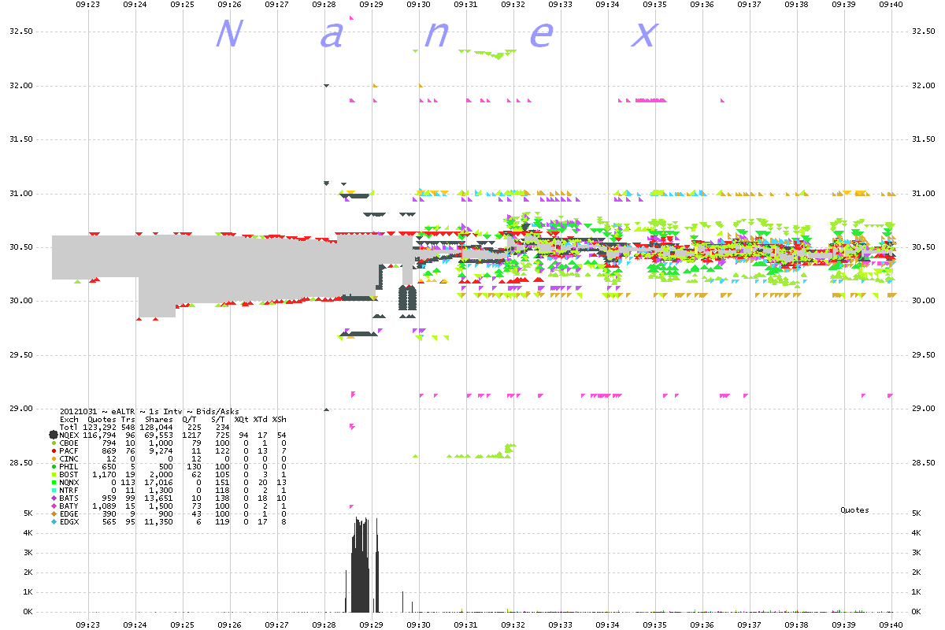Viewport: 945px width, 630px height.
Task: Click the NTRF cyan square legend marker
Action: pyautogui.click(x=54, y=491)
